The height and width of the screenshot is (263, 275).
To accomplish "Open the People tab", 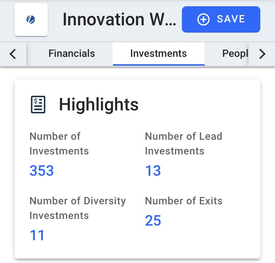I will pyautogui.click(x=235, y=53).
